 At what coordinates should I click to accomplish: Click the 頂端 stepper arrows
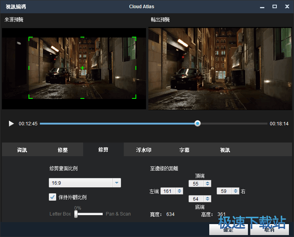207,184
